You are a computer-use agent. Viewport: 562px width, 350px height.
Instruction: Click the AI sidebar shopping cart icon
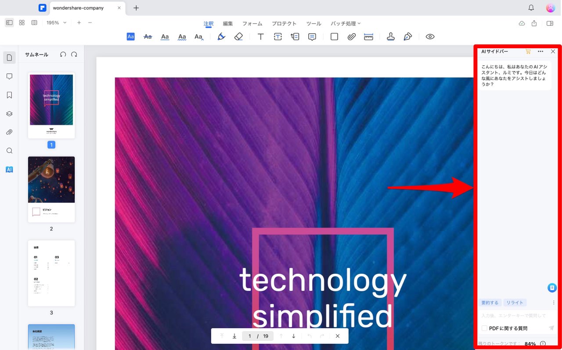coord(528,51)
